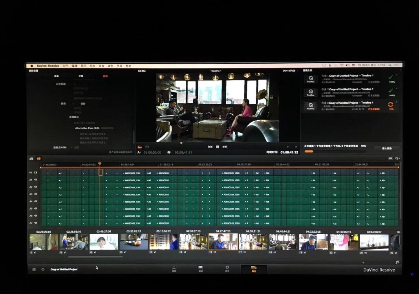Viewport: 419px width, 294px height.
Task: Select clip thumbnail number 16
Action: pos(223,242)
